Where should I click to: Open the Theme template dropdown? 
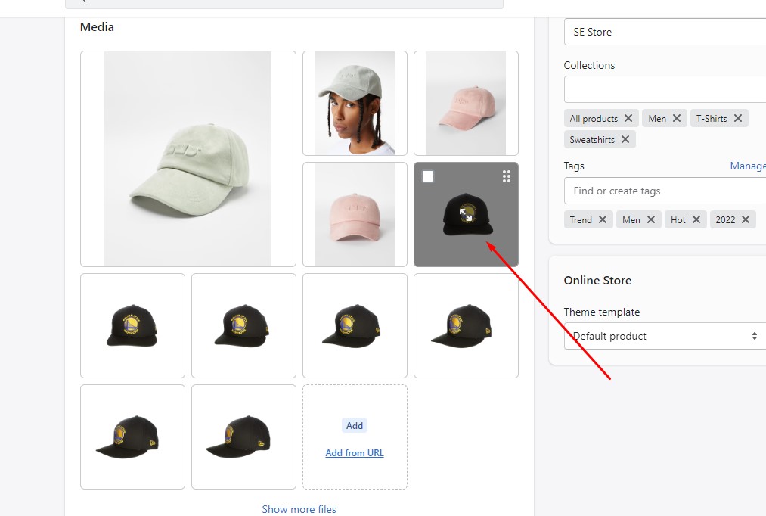coord(665,336)
